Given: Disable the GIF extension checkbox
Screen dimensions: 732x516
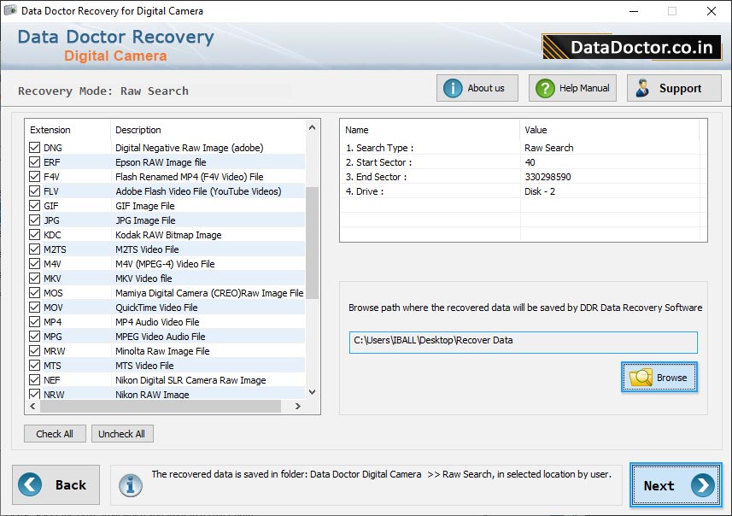Looking at the screenshot, I should [x=34, y=206].
